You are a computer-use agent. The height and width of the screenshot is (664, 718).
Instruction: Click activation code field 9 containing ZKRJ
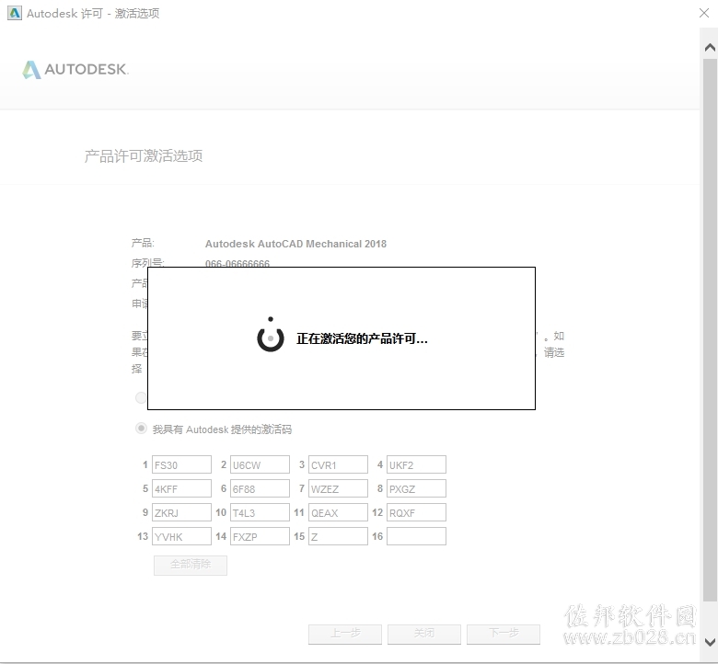pyautogui.click(x=181, y=512)
